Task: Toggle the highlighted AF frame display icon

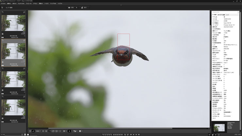Action: coord(50,131)
